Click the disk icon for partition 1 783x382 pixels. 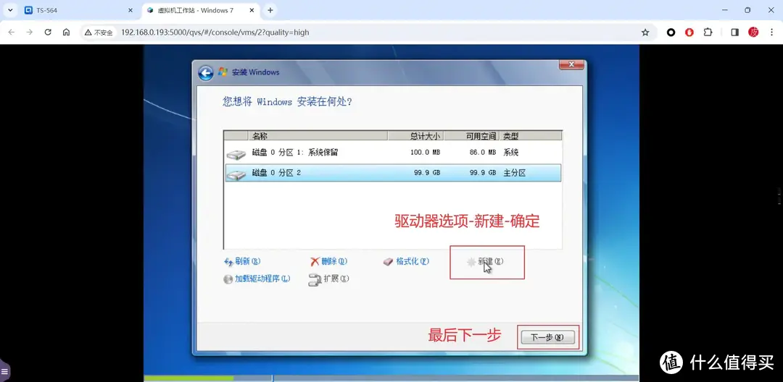pyautogui.click(x=236, y=154)
